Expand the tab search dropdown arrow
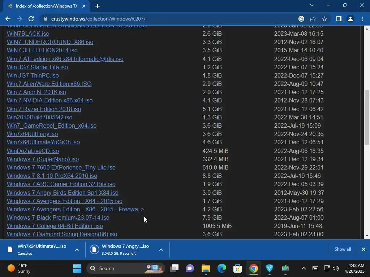The height and width of the screenshot is (277, 370). tap(312, 5)
